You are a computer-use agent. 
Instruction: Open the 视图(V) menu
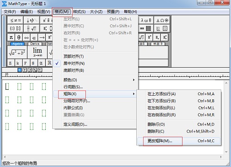(44, 12)
